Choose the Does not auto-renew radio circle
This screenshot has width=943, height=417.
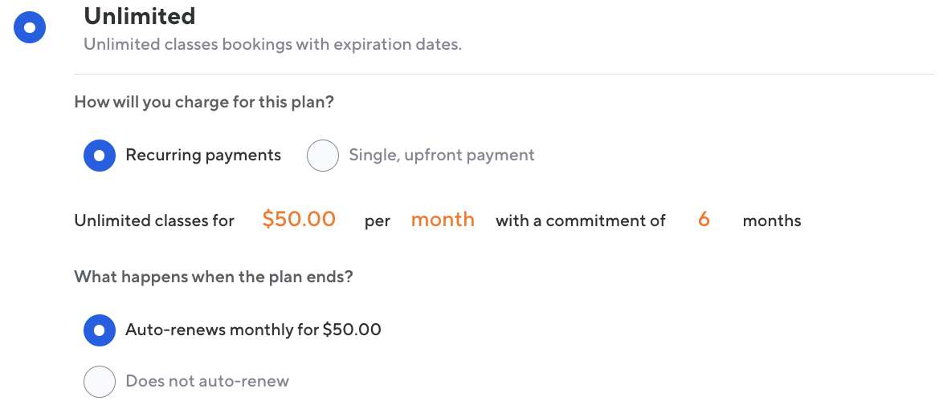coord(100,382)
